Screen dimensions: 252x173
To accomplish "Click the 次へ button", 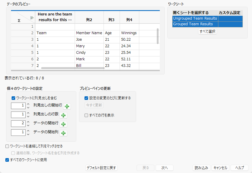I will click(x=165, y=168).
